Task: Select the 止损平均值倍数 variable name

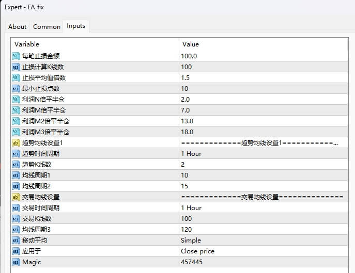Action: 44,77
